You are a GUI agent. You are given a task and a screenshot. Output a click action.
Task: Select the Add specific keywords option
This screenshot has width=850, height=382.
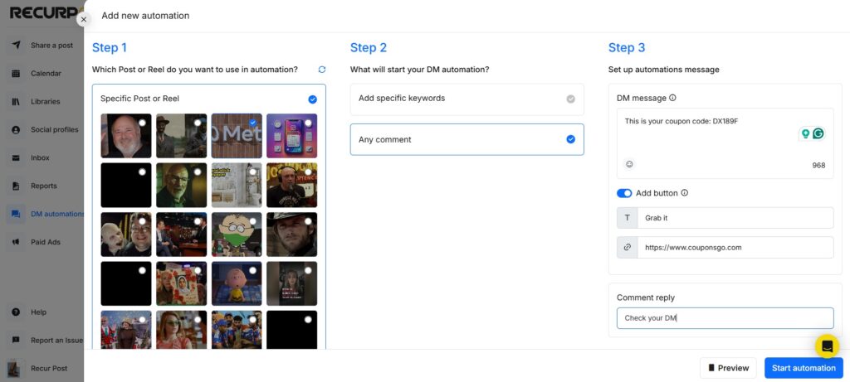tap(467, 99)
